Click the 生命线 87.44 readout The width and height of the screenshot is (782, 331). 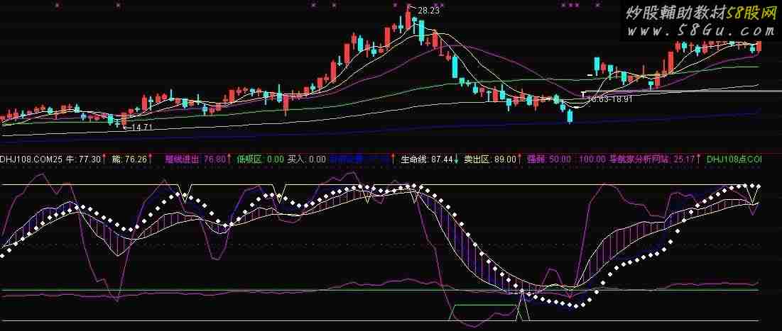pyautogui.click(x=427, y=159)
